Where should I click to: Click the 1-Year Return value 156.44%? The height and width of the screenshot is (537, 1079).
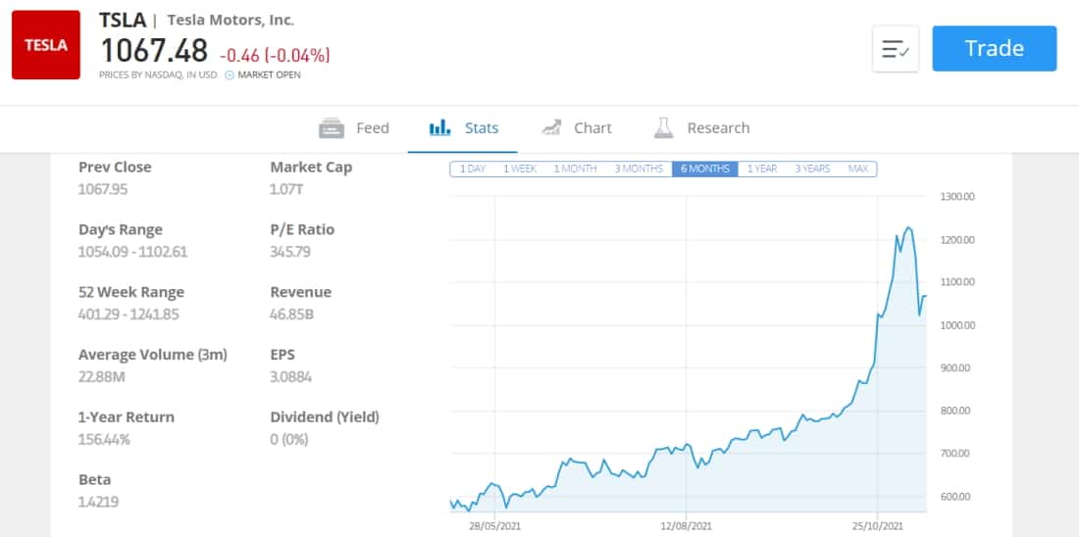[104, 439]
